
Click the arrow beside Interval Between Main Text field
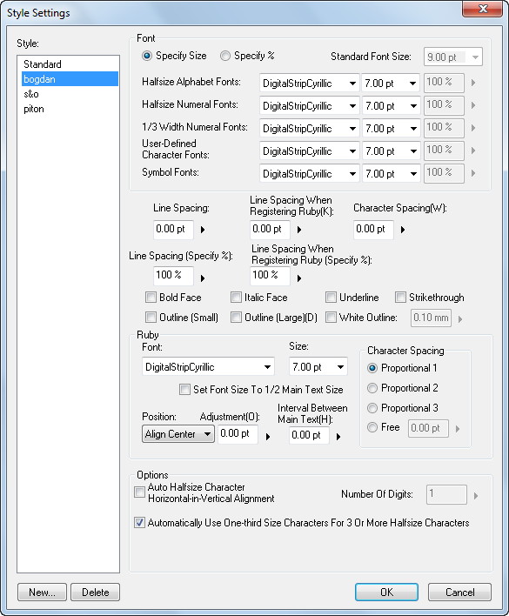click(338, 437)
